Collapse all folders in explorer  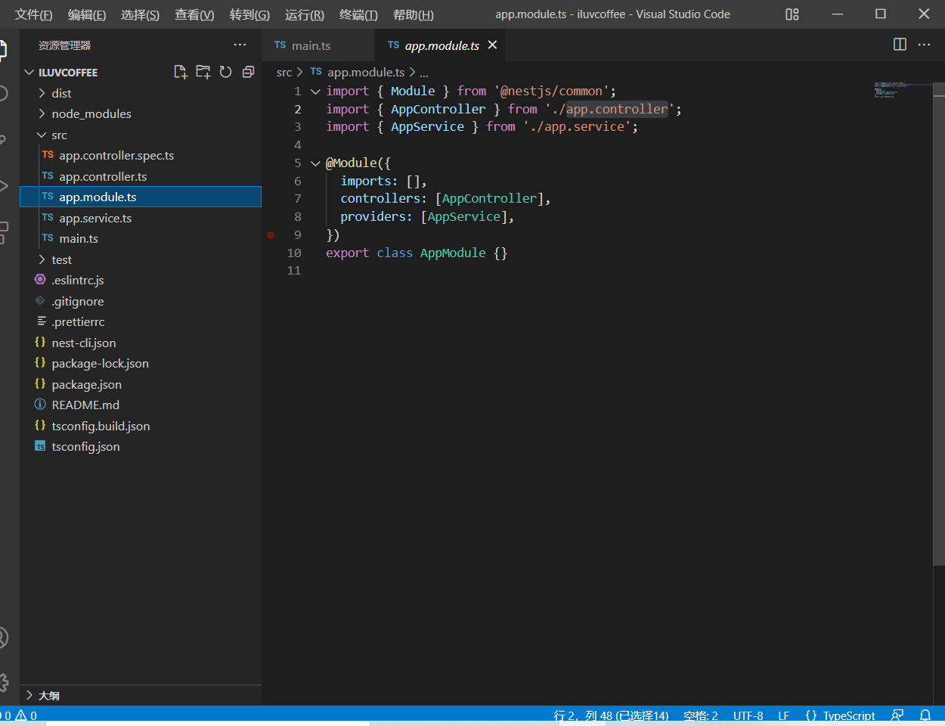[x=248, y=72]
